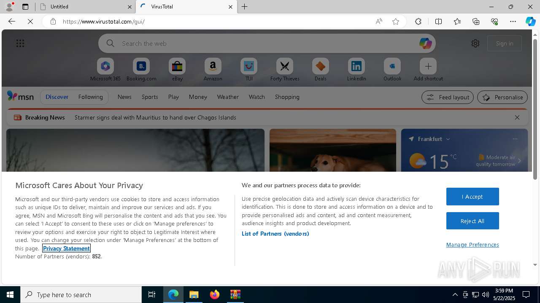Open the Outlook shortcut tile
This screenshot has width=540, height=303.
pyautogui.click(x=392, y=70)
